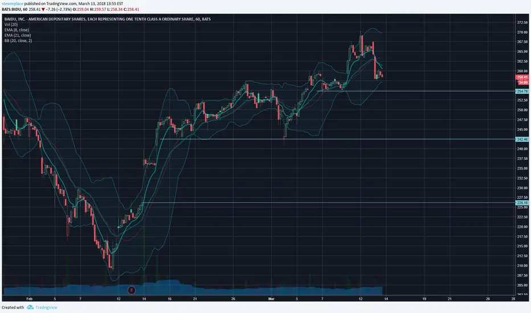The width and height of the screenshot is (531, 313).
Task: Click the 250.00 price axis label
Action: (522, 110)
